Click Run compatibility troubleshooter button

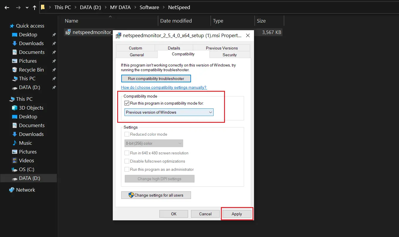pyautogui.click(x=156, y=79)
